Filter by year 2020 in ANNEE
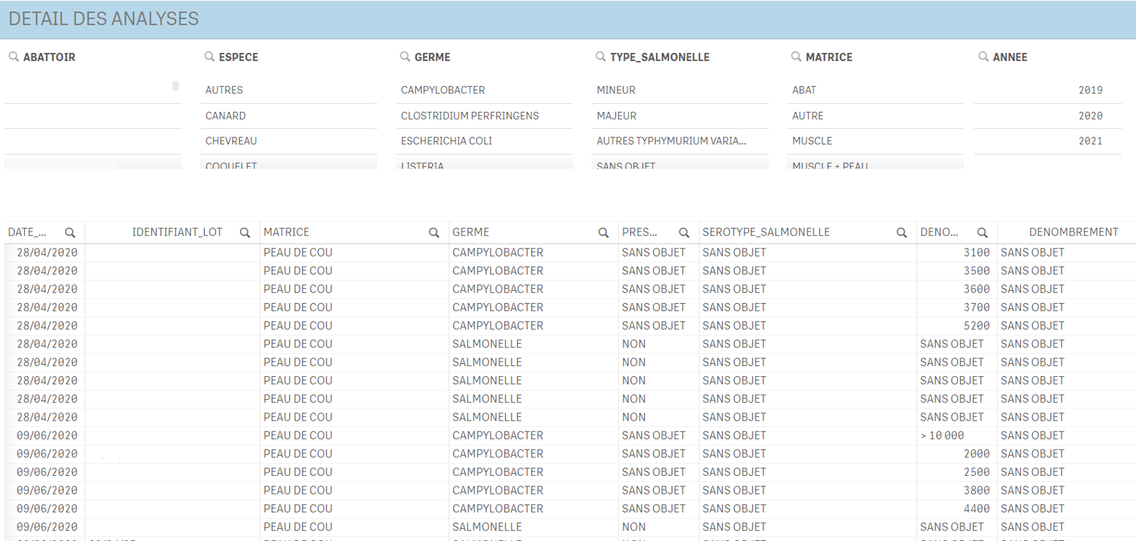 pyautogui.click(x=1089, y=115)
